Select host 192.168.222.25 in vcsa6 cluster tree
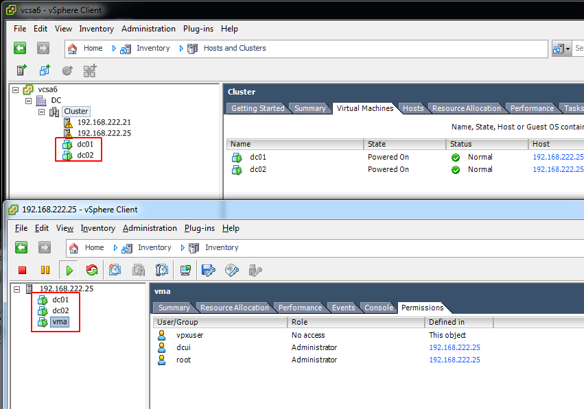Viewport: 584px width, 409px height. coord(104,133)
